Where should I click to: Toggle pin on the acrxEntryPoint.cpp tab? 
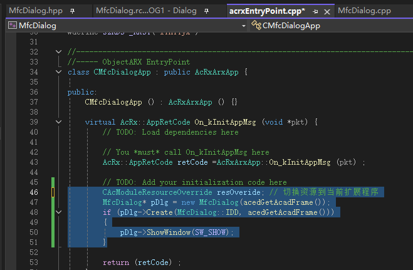pos(315,11)
